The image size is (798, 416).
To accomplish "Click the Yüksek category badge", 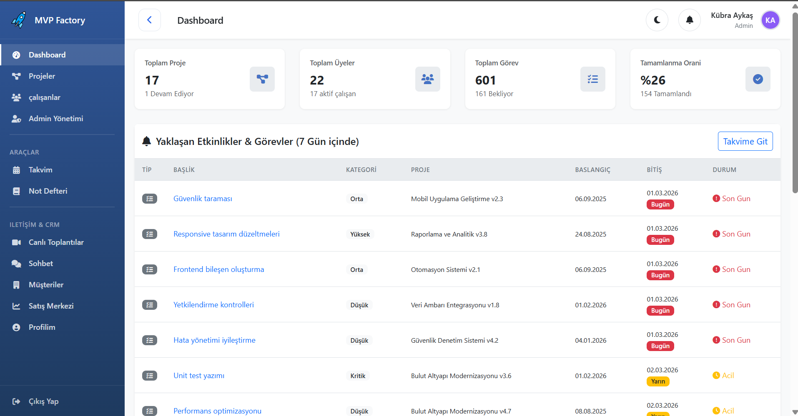I will [x=360, y=234].
